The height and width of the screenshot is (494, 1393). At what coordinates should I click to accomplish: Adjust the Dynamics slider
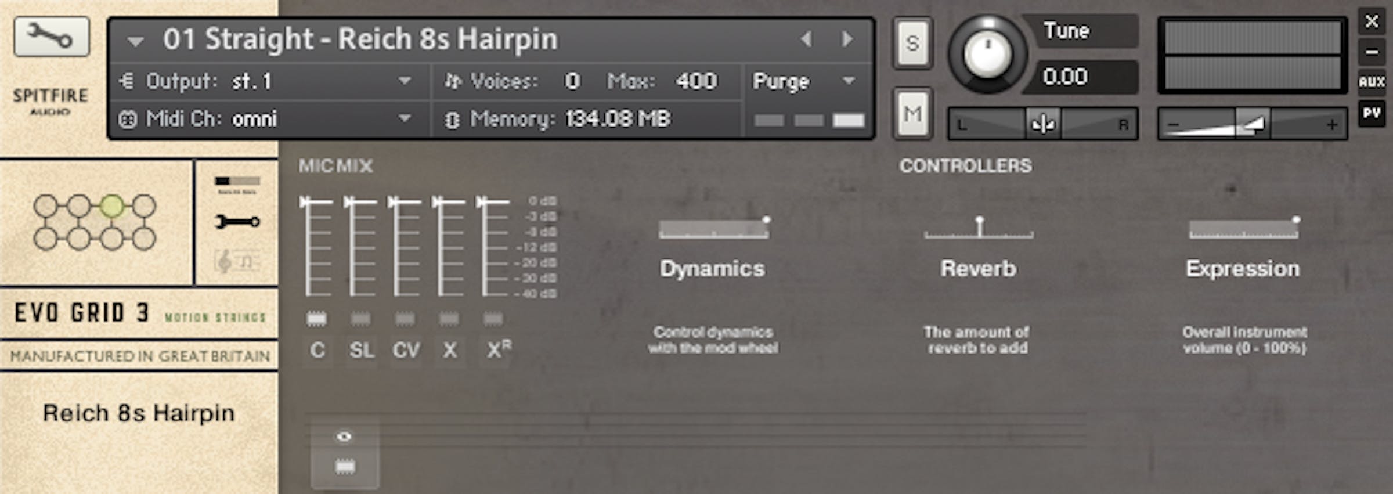(x=714, y=229)
